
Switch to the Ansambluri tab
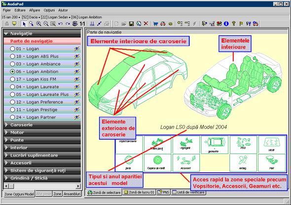[72, 194]
